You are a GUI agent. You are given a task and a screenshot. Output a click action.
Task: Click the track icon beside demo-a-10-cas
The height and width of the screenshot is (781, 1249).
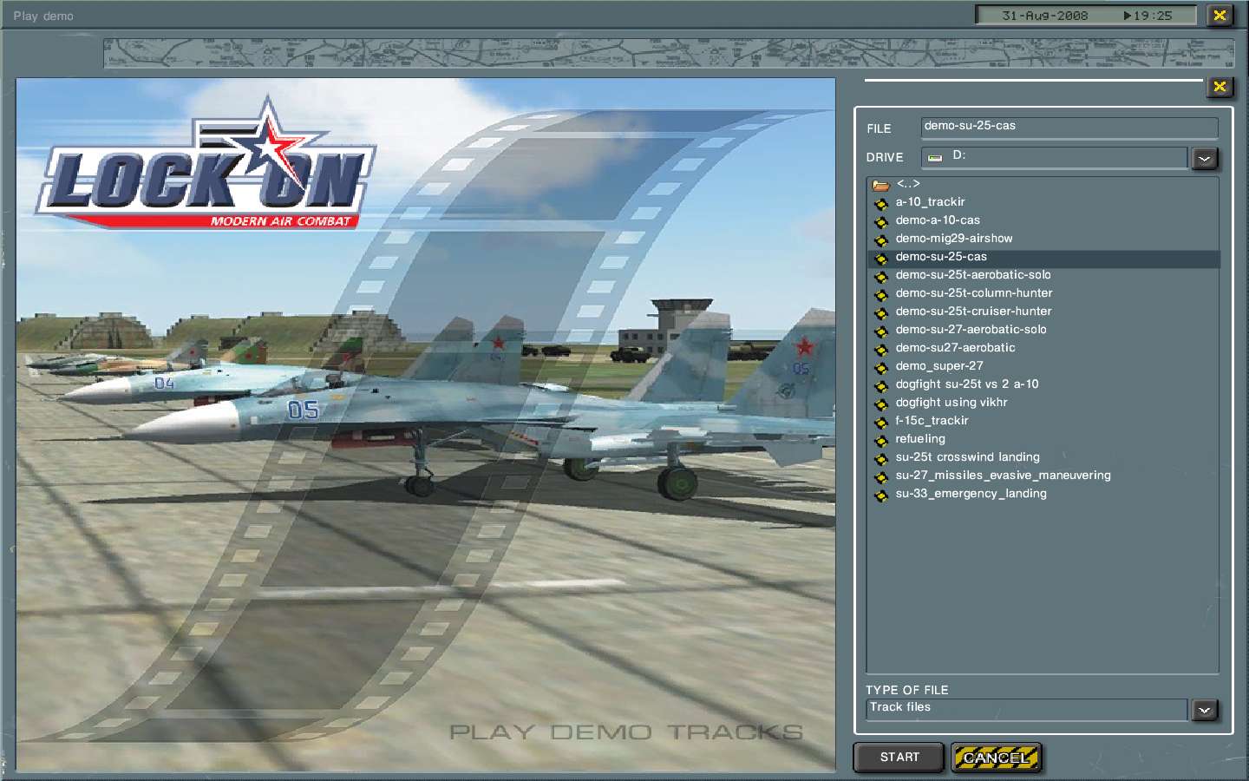point(881,222)
